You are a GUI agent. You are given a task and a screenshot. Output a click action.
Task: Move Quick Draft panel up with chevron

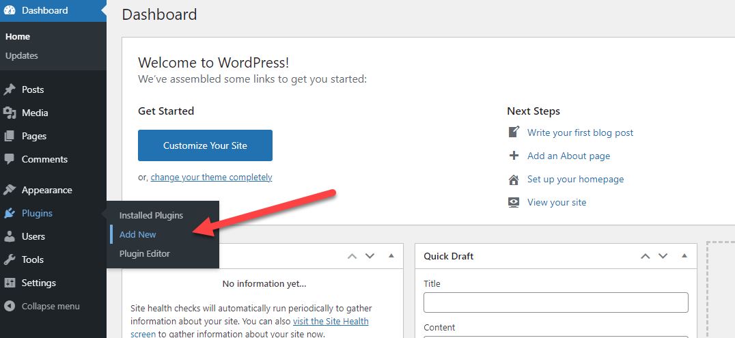tap(645, 256)
